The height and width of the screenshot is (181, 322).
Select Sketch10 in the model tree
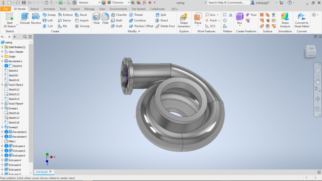pos(14,80)
